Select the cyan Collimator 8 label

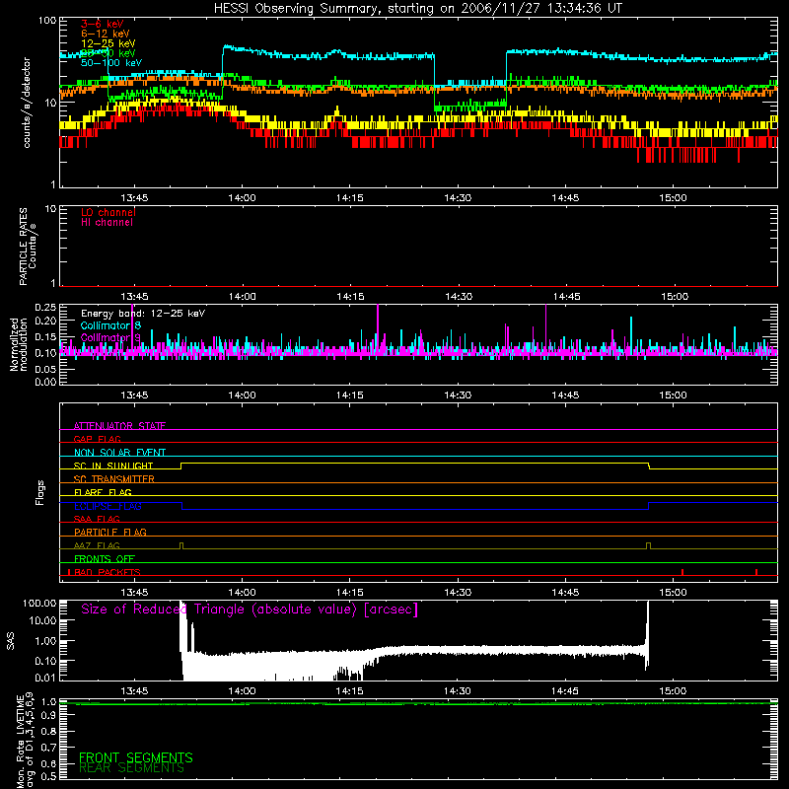pos(110,325)
